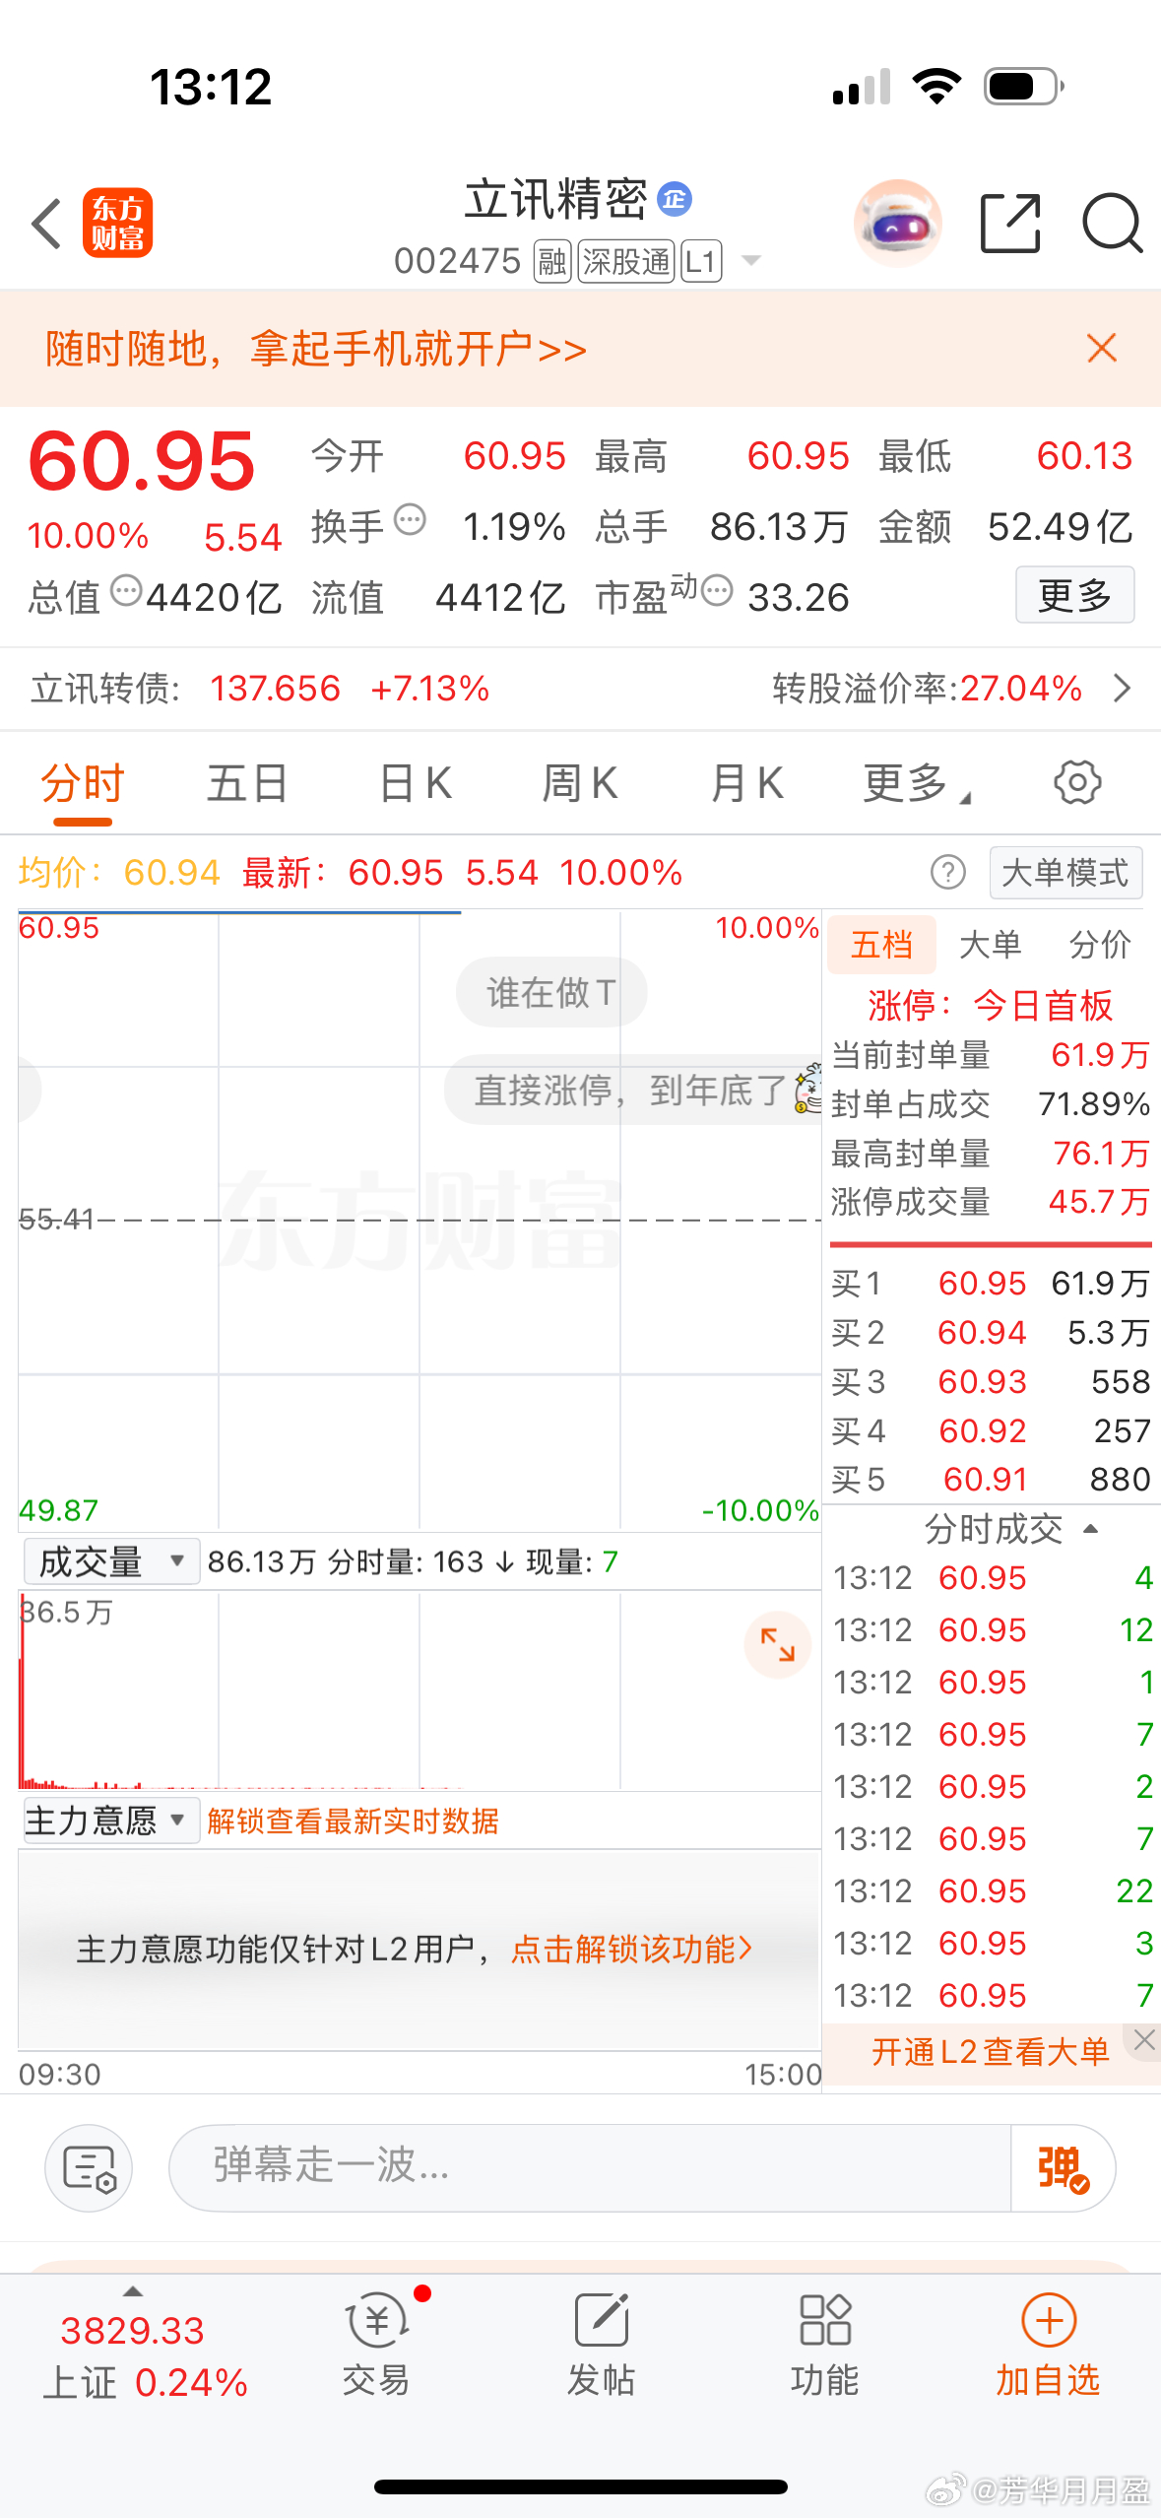Screen dimensions: 1161x2518
Task: Select the 五档 order book tab
Action: tap(881, 945)
